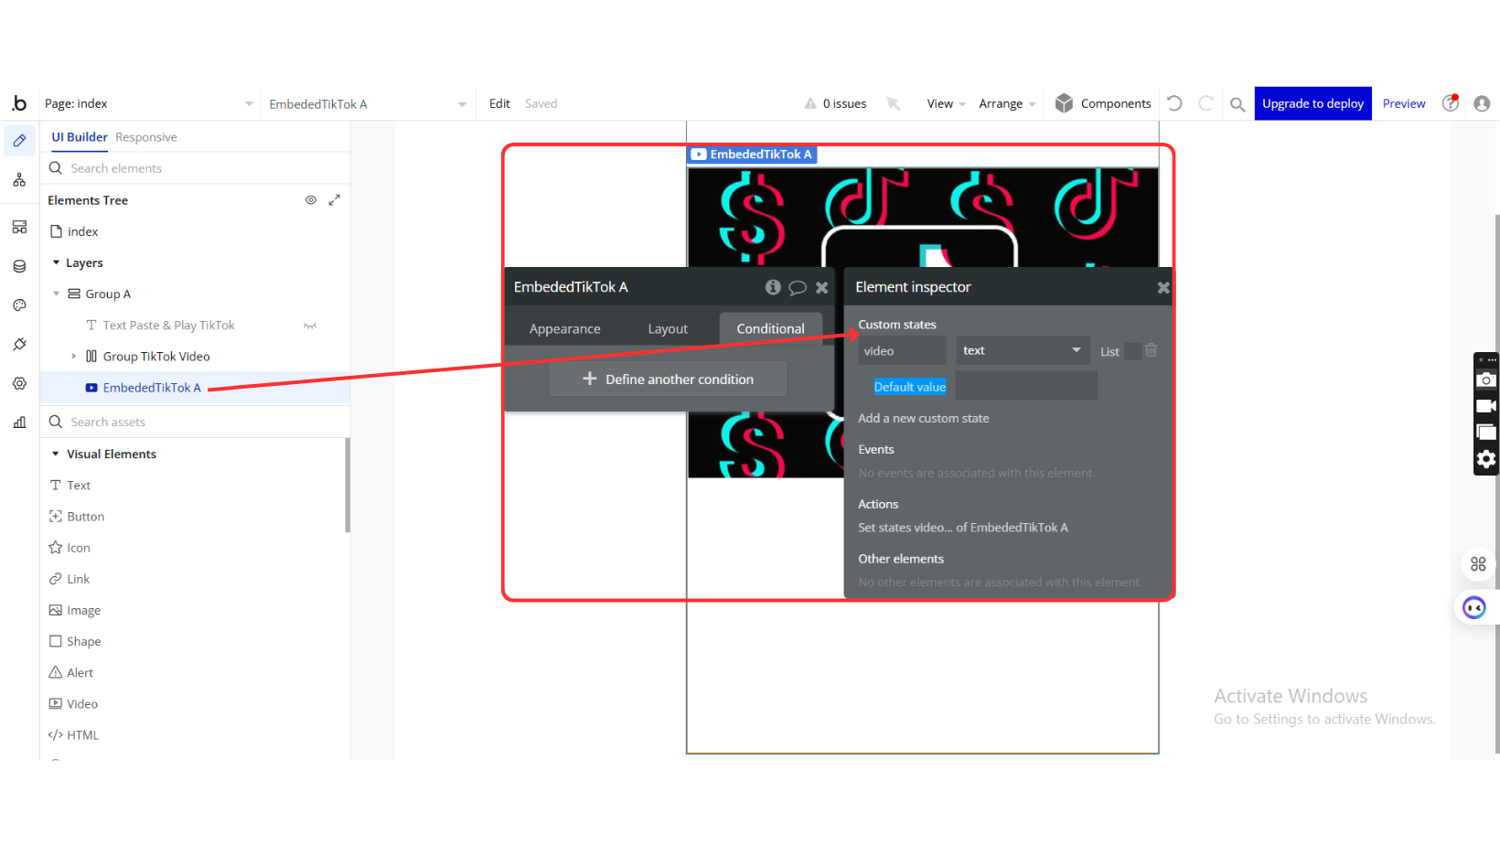This screenshot has width=1500, height=845.
Task: Click the comment bubble icon in property editor
Action: pos(798,287)
